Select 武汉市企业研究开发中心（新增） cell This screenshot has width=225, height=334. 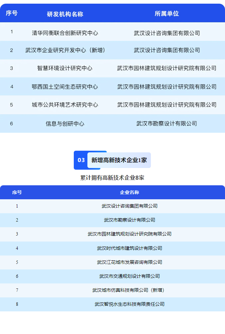pos(65,50)
